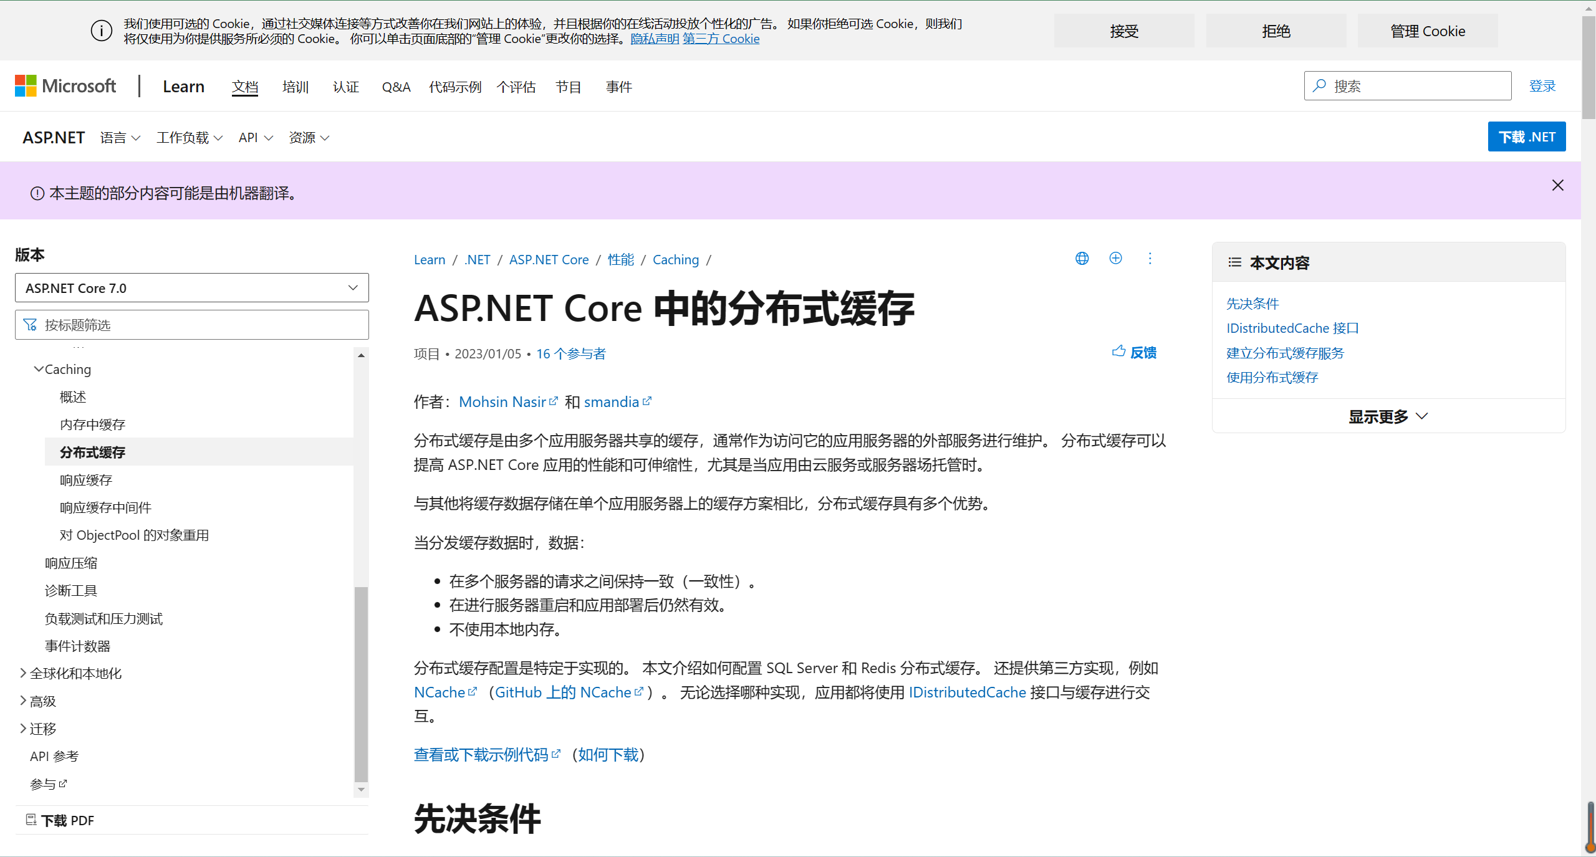
Task: Expand the 迁移 tree node
Action: 23,729
